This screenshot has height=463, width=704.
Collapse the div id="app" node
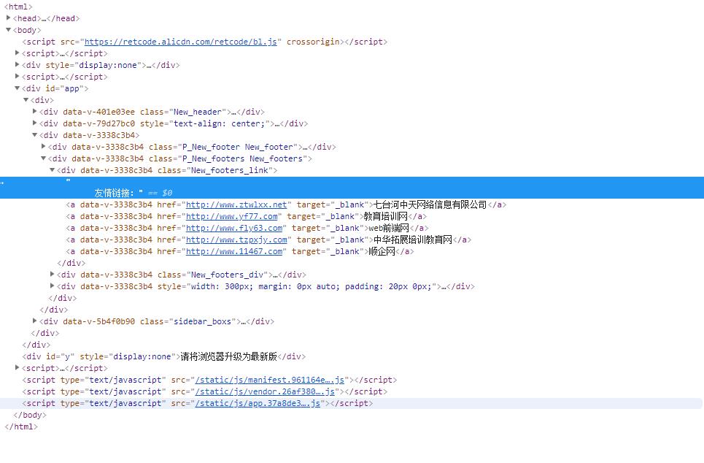pyautogui.click(x=17, y=88)
